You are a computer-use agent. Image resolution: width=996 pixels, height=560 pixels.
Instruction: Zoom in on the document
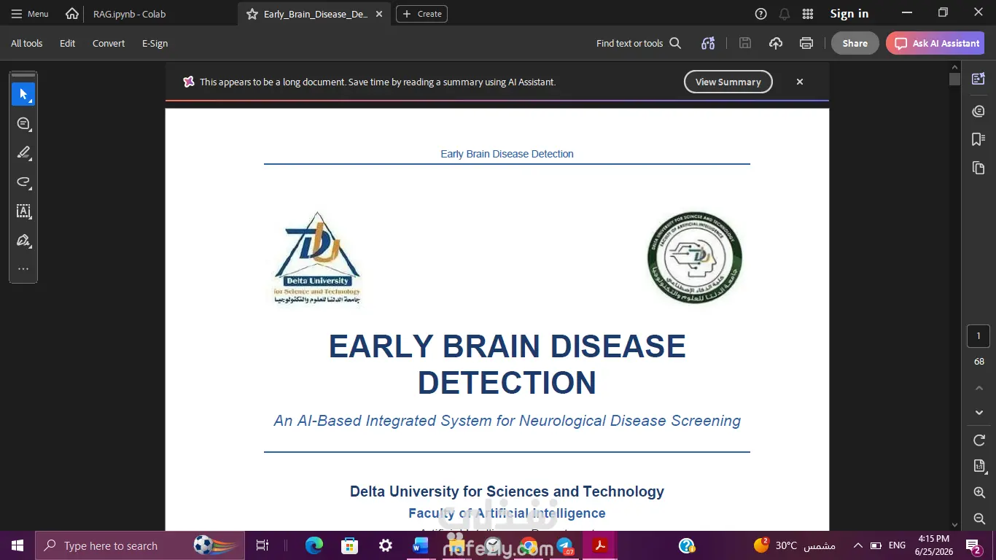click(979, 493)
